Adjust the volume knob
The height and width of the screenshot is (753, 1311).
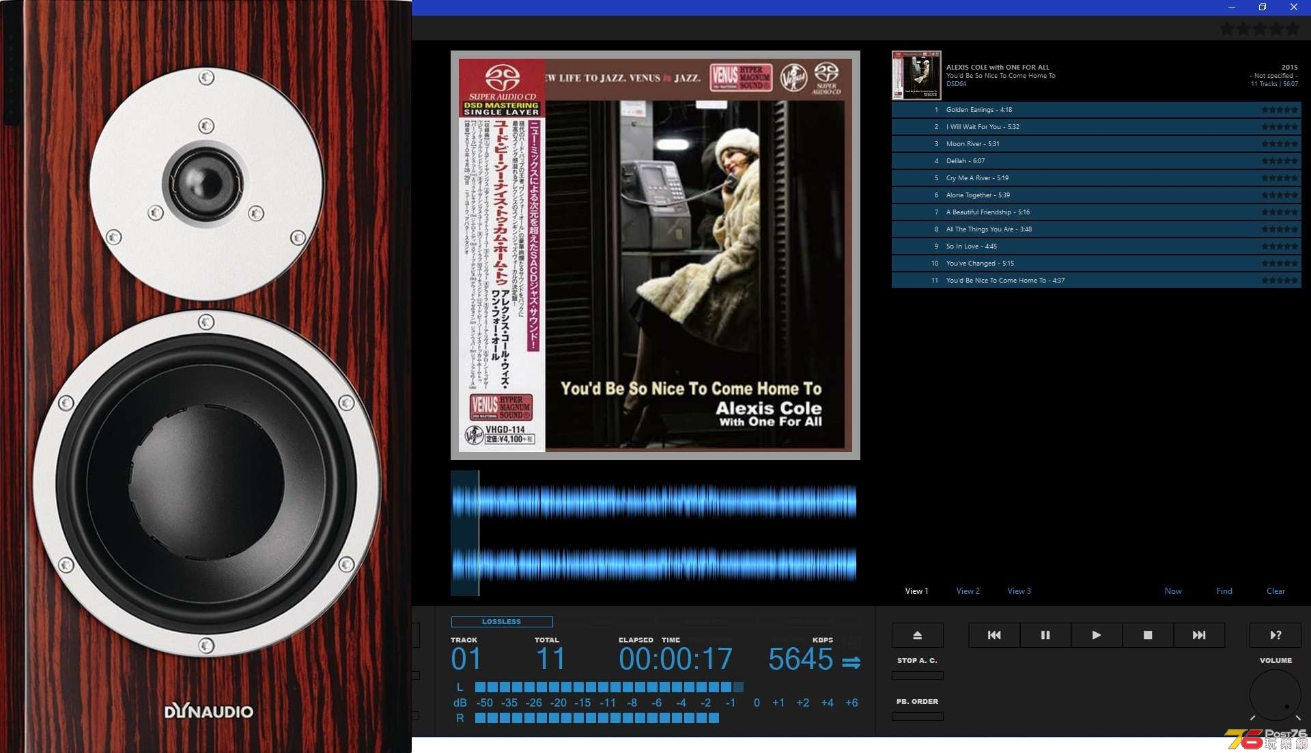tap(1275, 695)
